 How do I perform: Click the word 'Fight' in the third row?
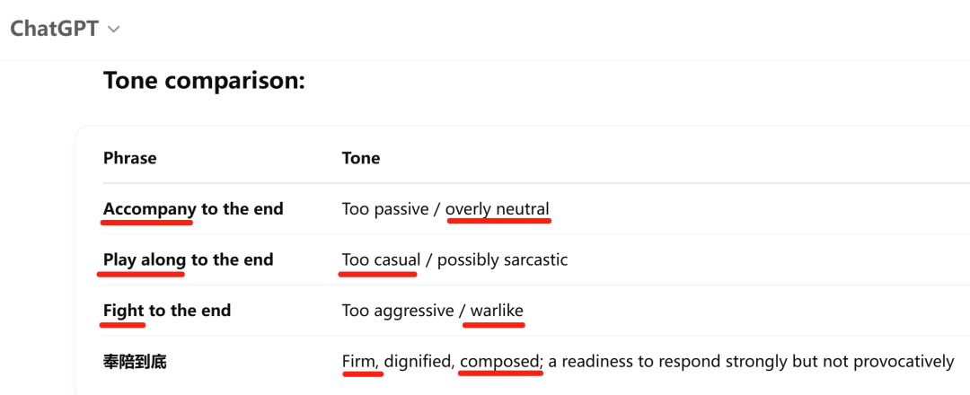(123, 311)
